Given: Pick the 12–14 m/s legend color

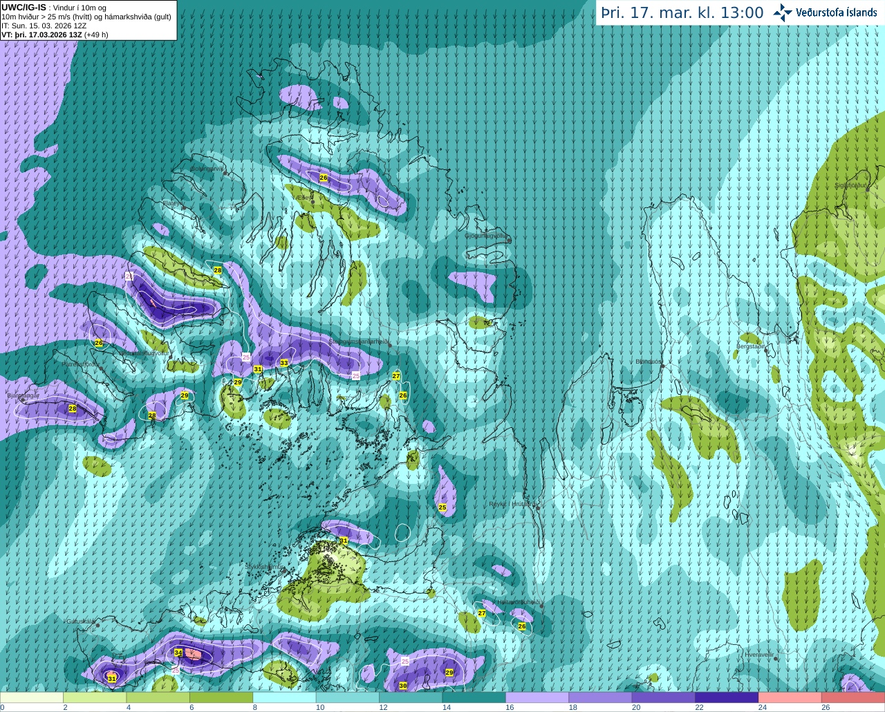Looking at the screenshot, I should (411, 697).
